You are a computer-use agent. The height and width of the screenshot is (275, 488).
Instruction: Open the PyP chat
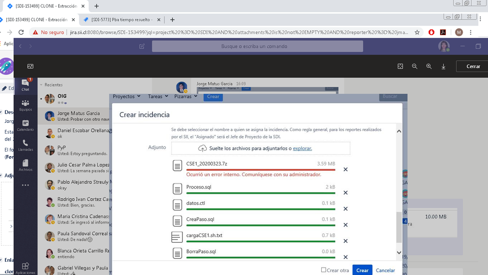point(74,150)
